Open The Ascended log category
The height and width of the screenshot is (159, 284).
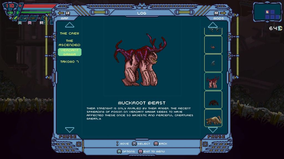coord(69,43)
